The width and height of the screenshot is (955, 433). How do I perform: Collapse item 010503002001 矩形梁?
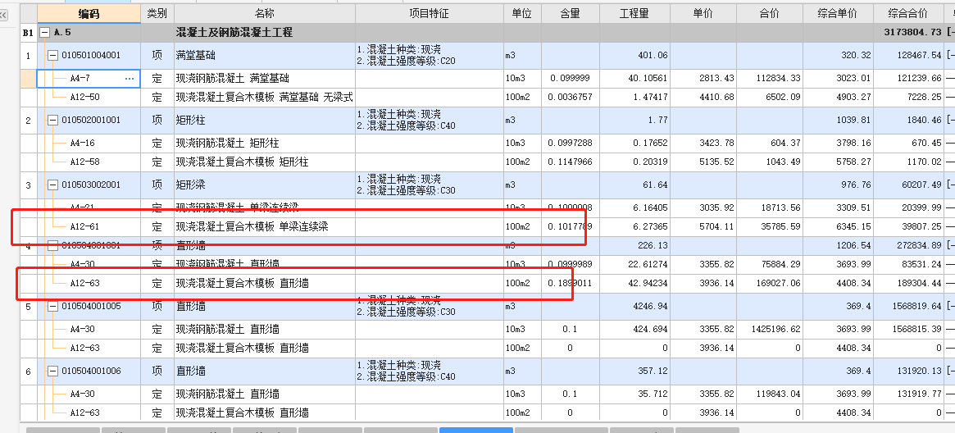(x=53, y=185)
